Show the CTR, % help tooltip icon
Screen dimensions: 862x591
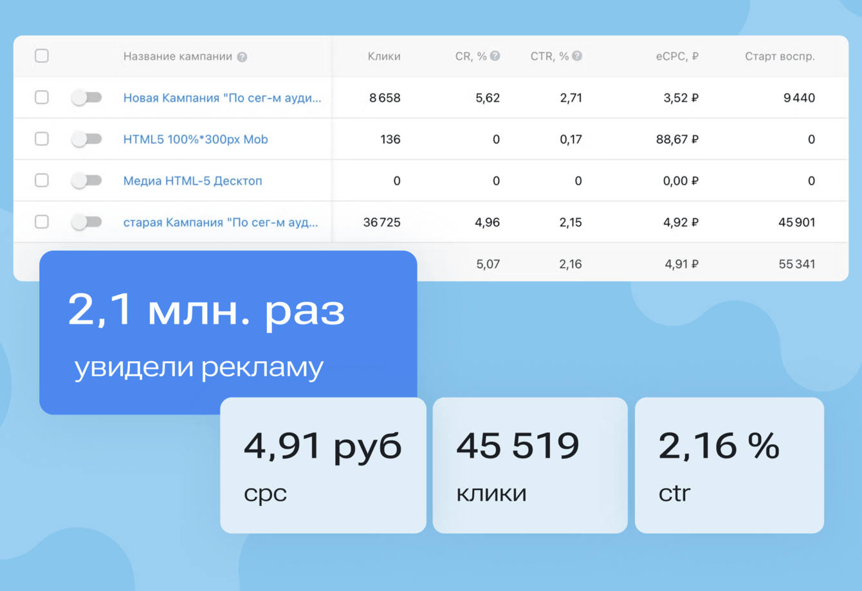[577, 56]
